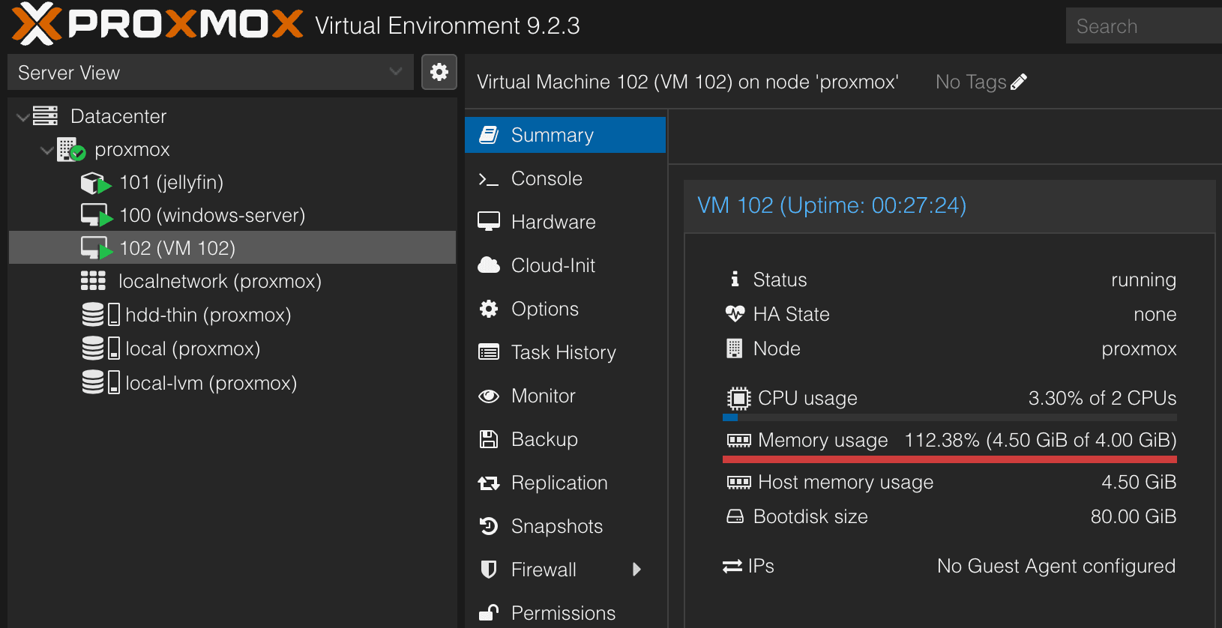This screenshot has height=628, width=1222.
Task: Click the jellyfin container icon
Action: 95,183
